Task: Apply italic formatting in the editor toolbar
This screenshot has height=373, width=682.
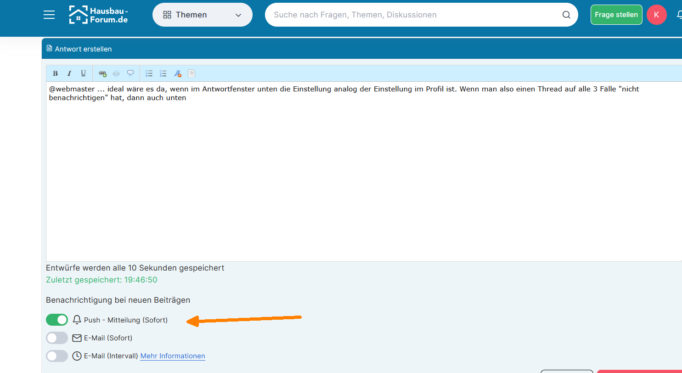Action: click(x=69, y=73)
